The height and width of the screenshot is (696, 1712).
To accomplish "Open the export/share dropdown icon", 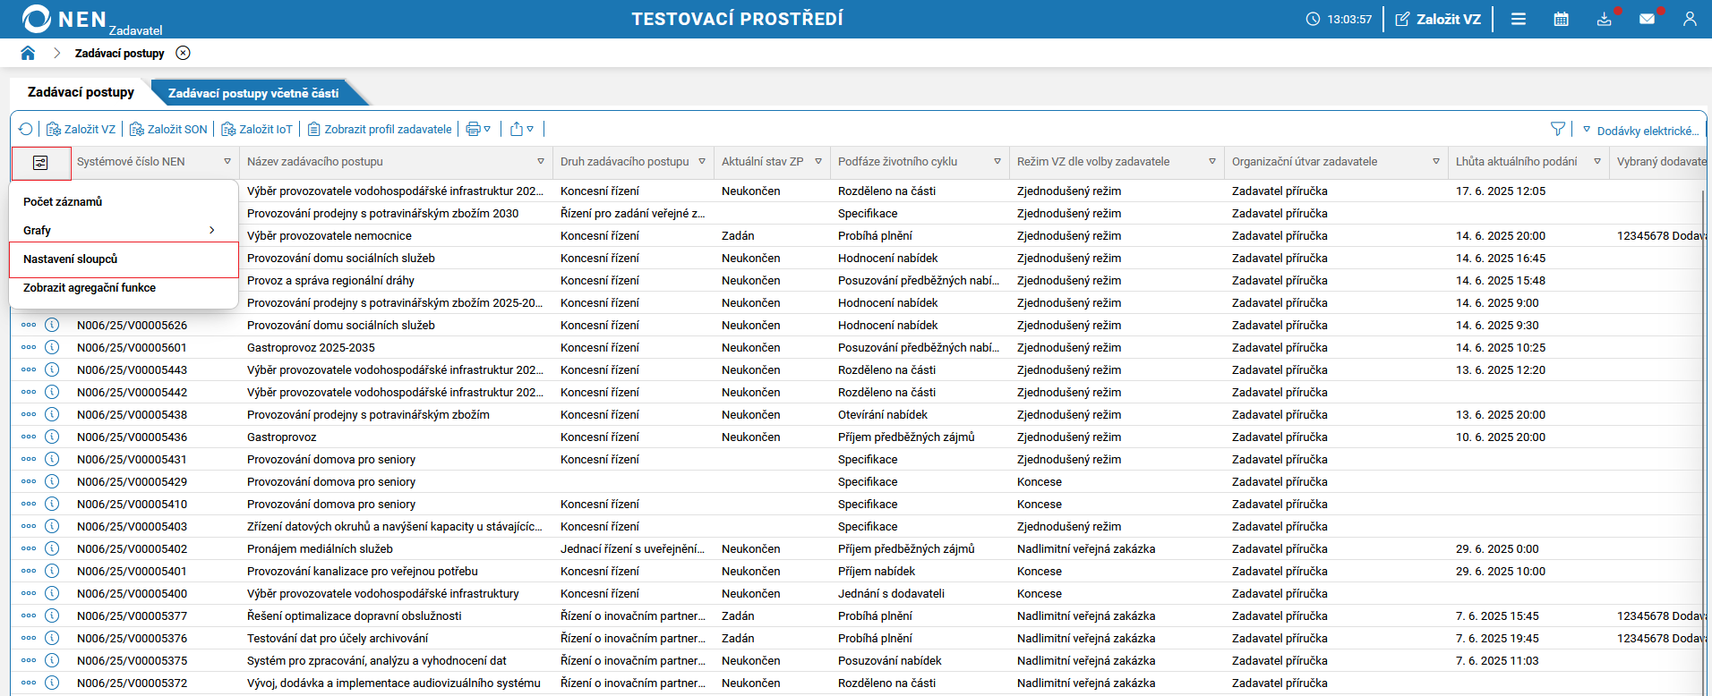I will pos(521,129).
